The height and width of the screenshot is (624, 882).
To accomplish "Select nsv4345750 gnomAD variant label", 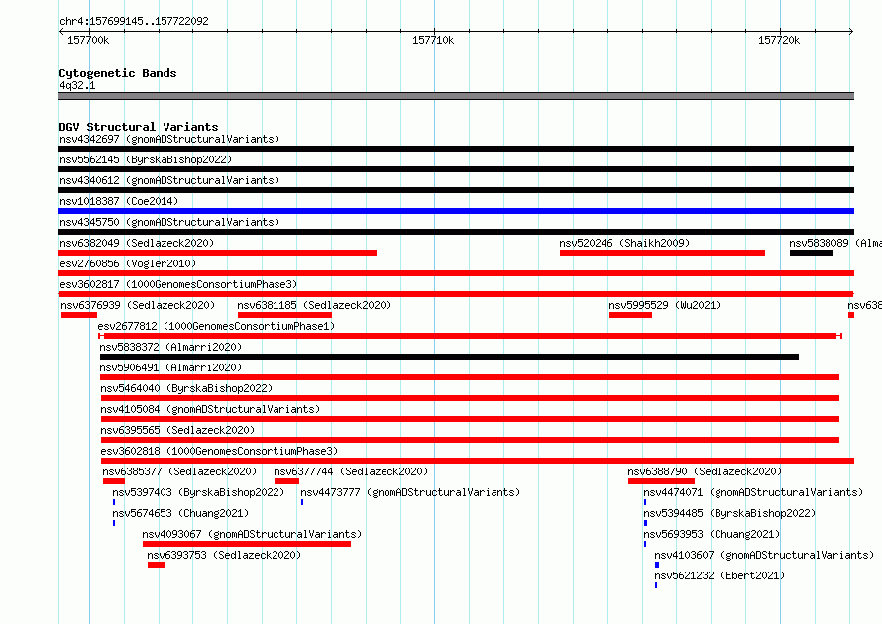I will (x=169, y=222).
